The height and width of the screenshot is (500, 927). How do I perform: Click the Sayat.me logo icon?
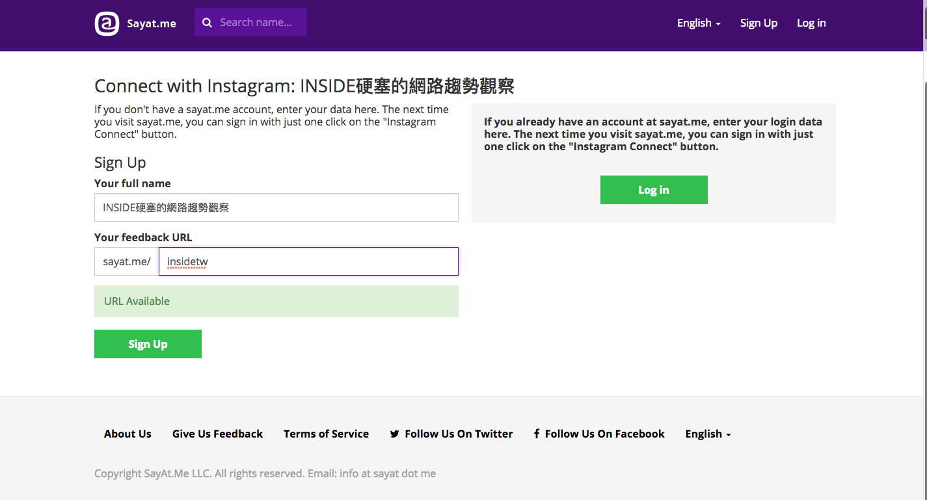pyautogui.click(x=107, y=23)
